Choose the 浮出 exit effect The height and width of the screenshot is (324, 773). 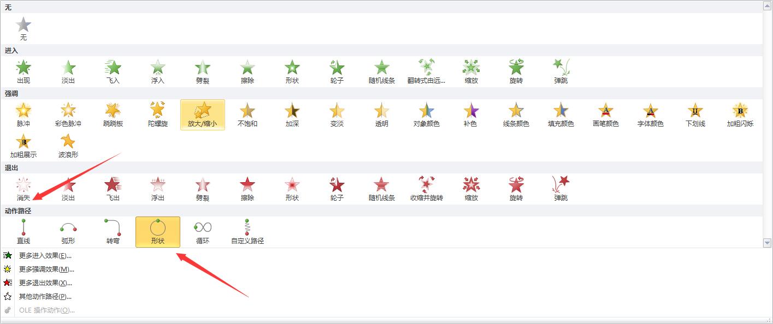[x=158, y=189]
